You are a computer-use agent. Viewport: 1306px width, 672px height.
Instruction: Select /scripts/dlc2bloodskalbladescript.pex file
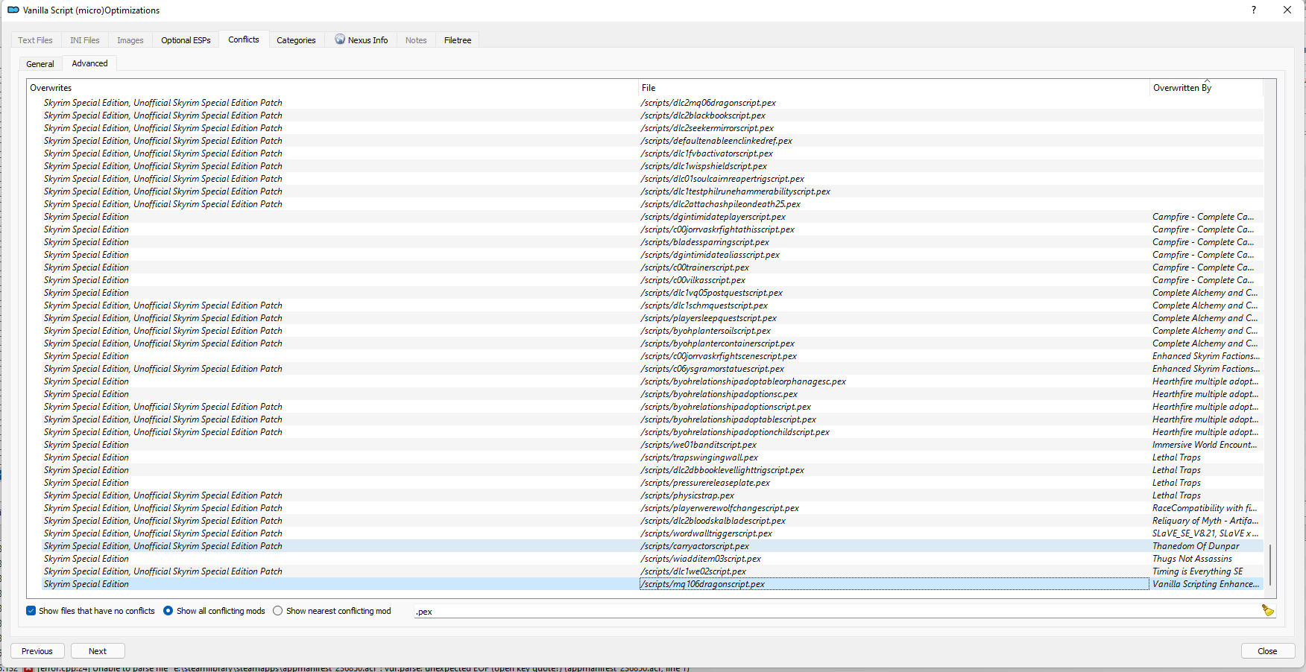tap(713, 521)
